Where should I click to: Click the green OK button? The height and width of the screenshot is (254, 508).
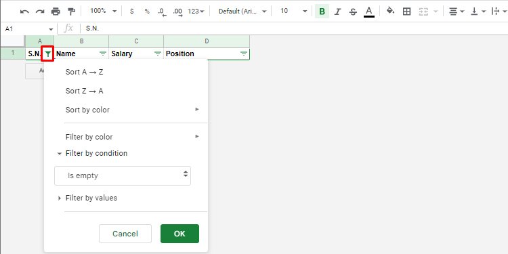point(179,234)
